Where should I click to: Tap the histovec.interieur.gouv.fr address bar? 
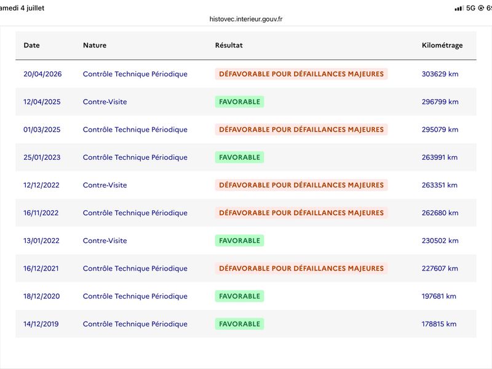[x=246, y=19]
